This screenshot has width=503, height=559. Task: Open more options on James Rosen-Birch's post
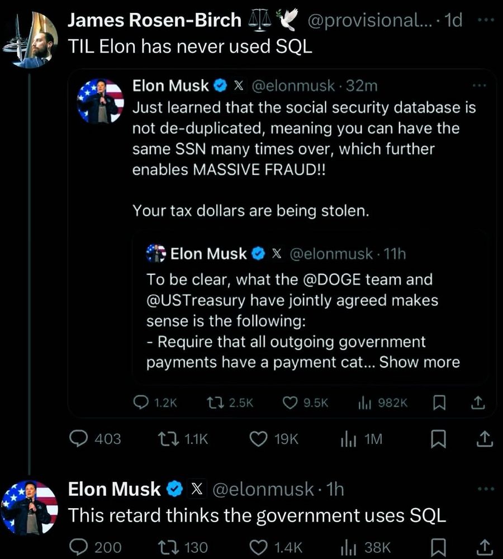(486, 21)
